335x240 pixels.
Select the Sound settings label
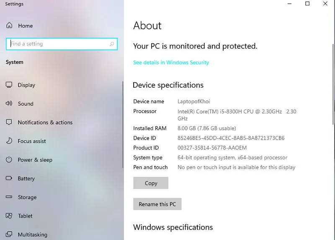(26, 104)
